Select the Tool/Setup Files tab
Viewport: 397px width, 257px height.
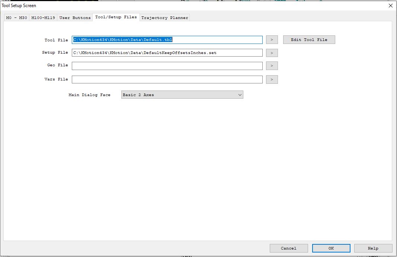click(116, 17)
